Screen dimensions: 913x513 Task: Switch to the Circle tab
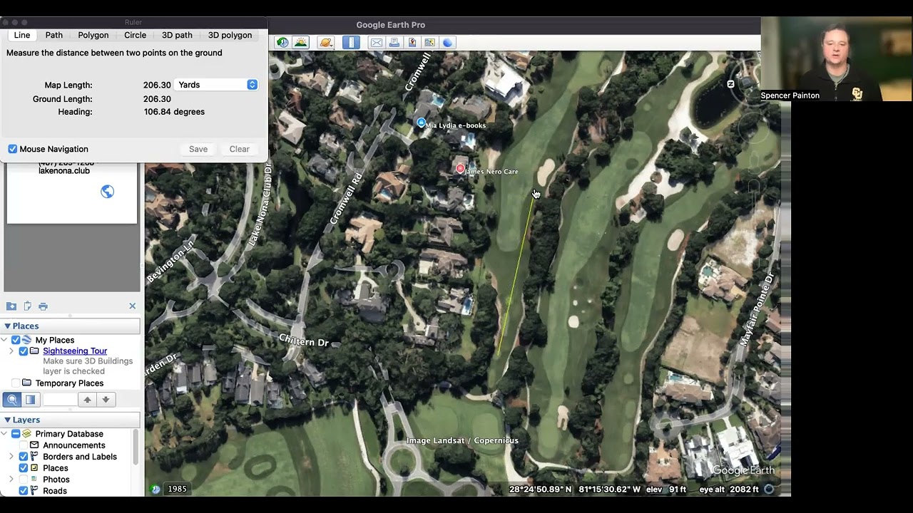click(135, 35)
